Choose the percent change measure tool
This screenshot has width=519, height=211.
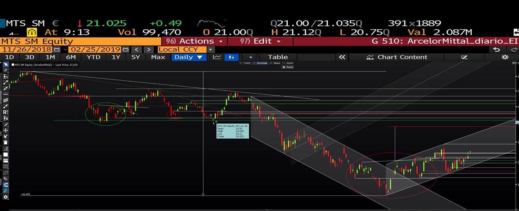click(5, 76)
